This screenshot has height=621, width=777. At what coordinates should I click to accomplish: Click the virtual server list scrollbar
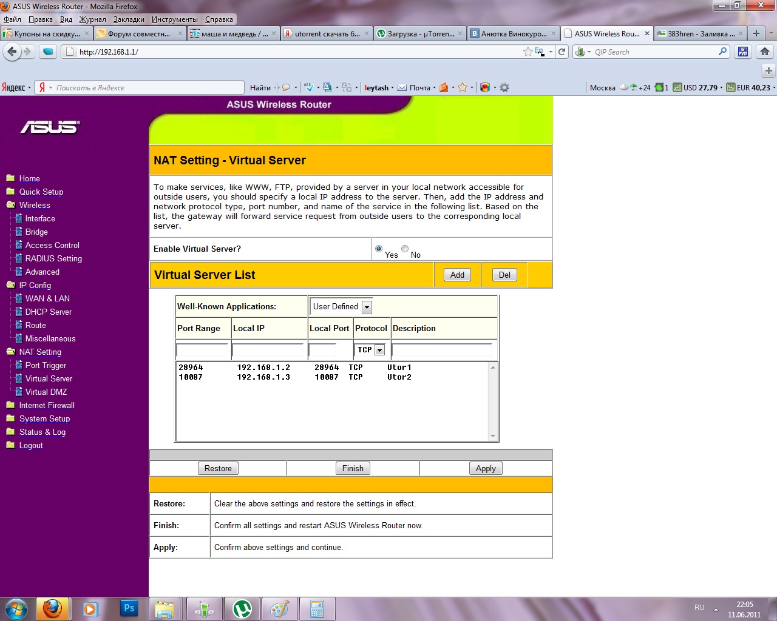click(x=493, y=401)
